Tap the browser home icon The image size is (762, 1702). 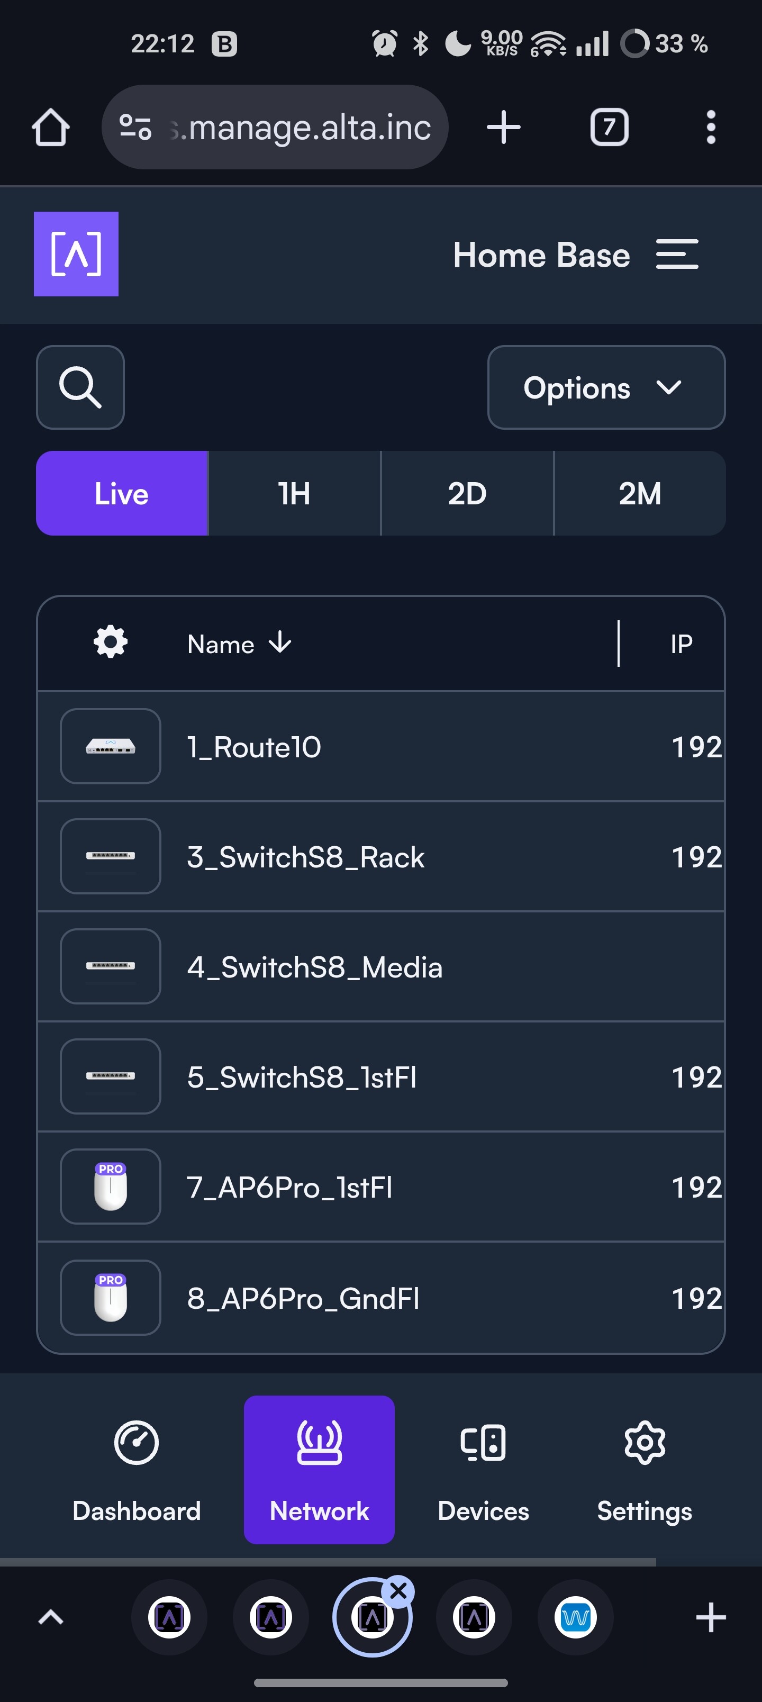(51, 127)
